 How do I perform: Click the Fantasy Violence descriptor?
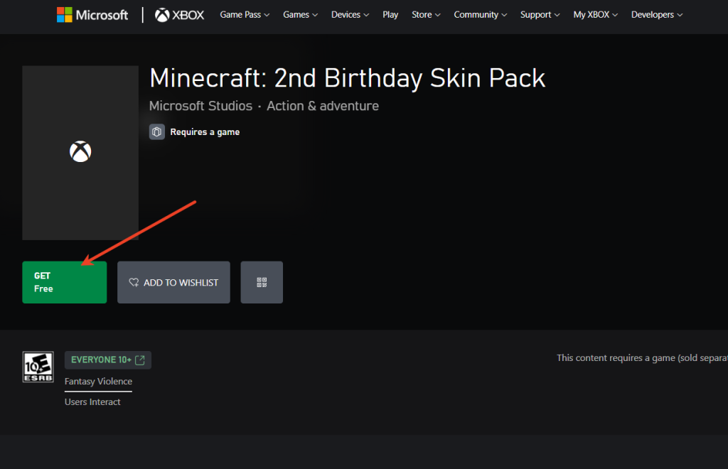(98, 382)
